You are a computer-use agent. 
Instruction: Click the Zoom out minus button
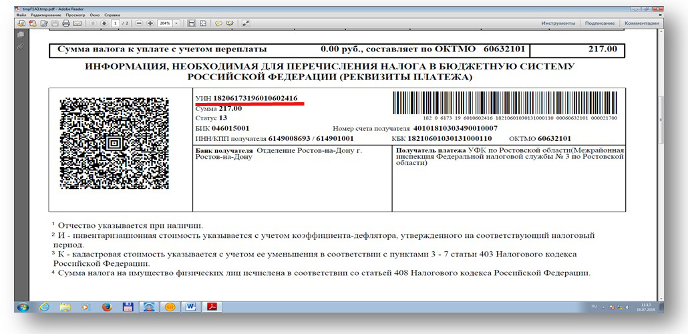(139, 23)
